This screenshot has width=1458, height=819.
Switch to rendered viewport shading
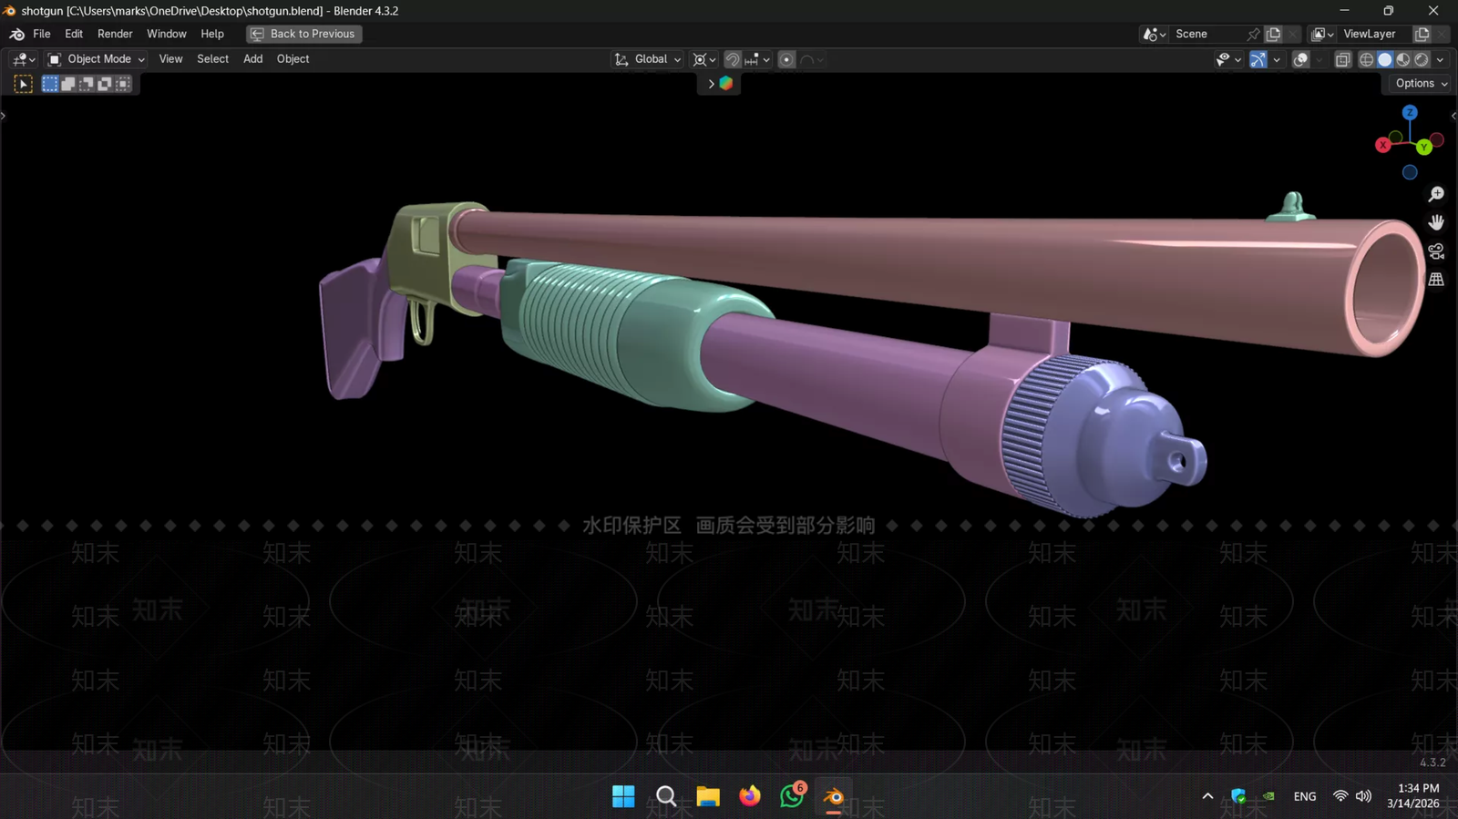click(x=1422, y=59)
